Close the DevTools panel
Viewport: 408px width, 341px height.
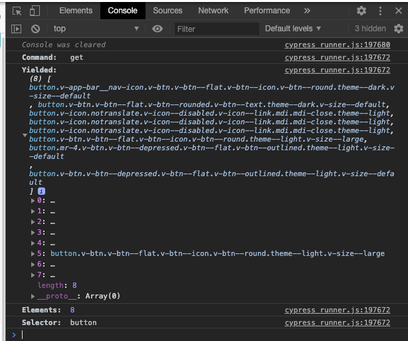click(x=399, y=11)
